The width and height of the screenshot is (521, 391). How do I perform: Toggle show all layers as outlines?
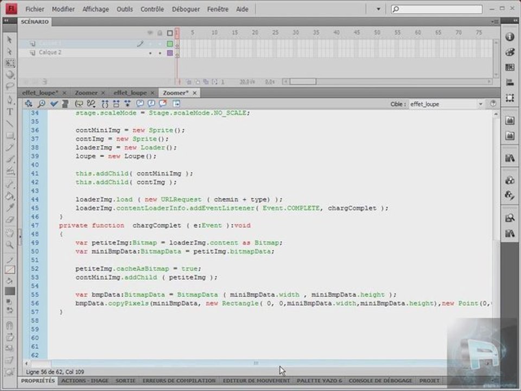170,33
